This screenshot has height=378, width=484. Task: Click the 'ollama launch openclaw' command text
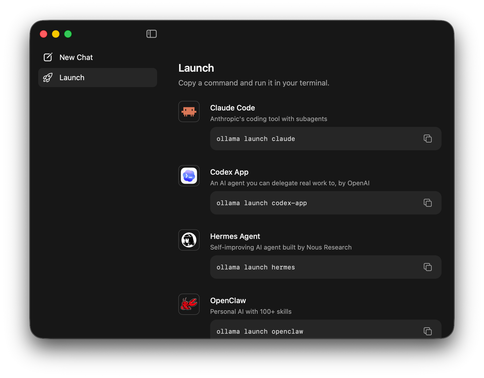(260, 332)
